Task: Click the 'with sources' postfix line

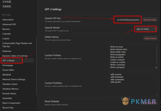Action: [x=116, y=74]
